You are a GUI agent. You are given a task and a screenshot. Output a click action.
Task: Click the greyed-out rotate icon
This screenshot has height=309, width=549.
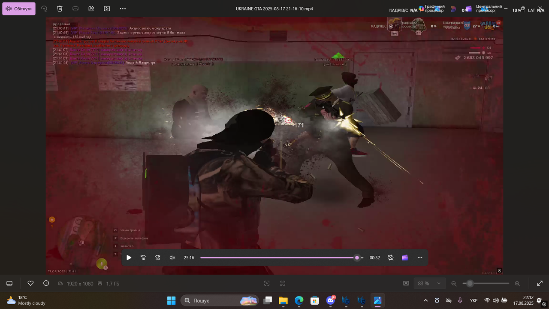click(44, 9)
